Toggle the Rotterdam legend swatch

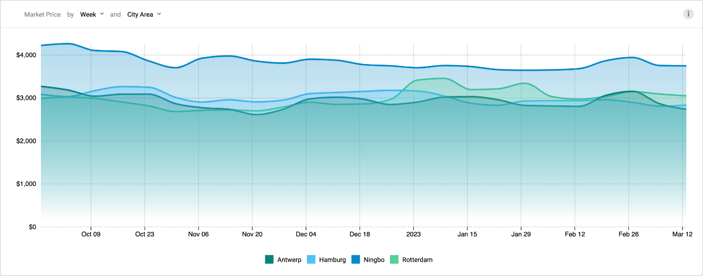pos(394,259)
